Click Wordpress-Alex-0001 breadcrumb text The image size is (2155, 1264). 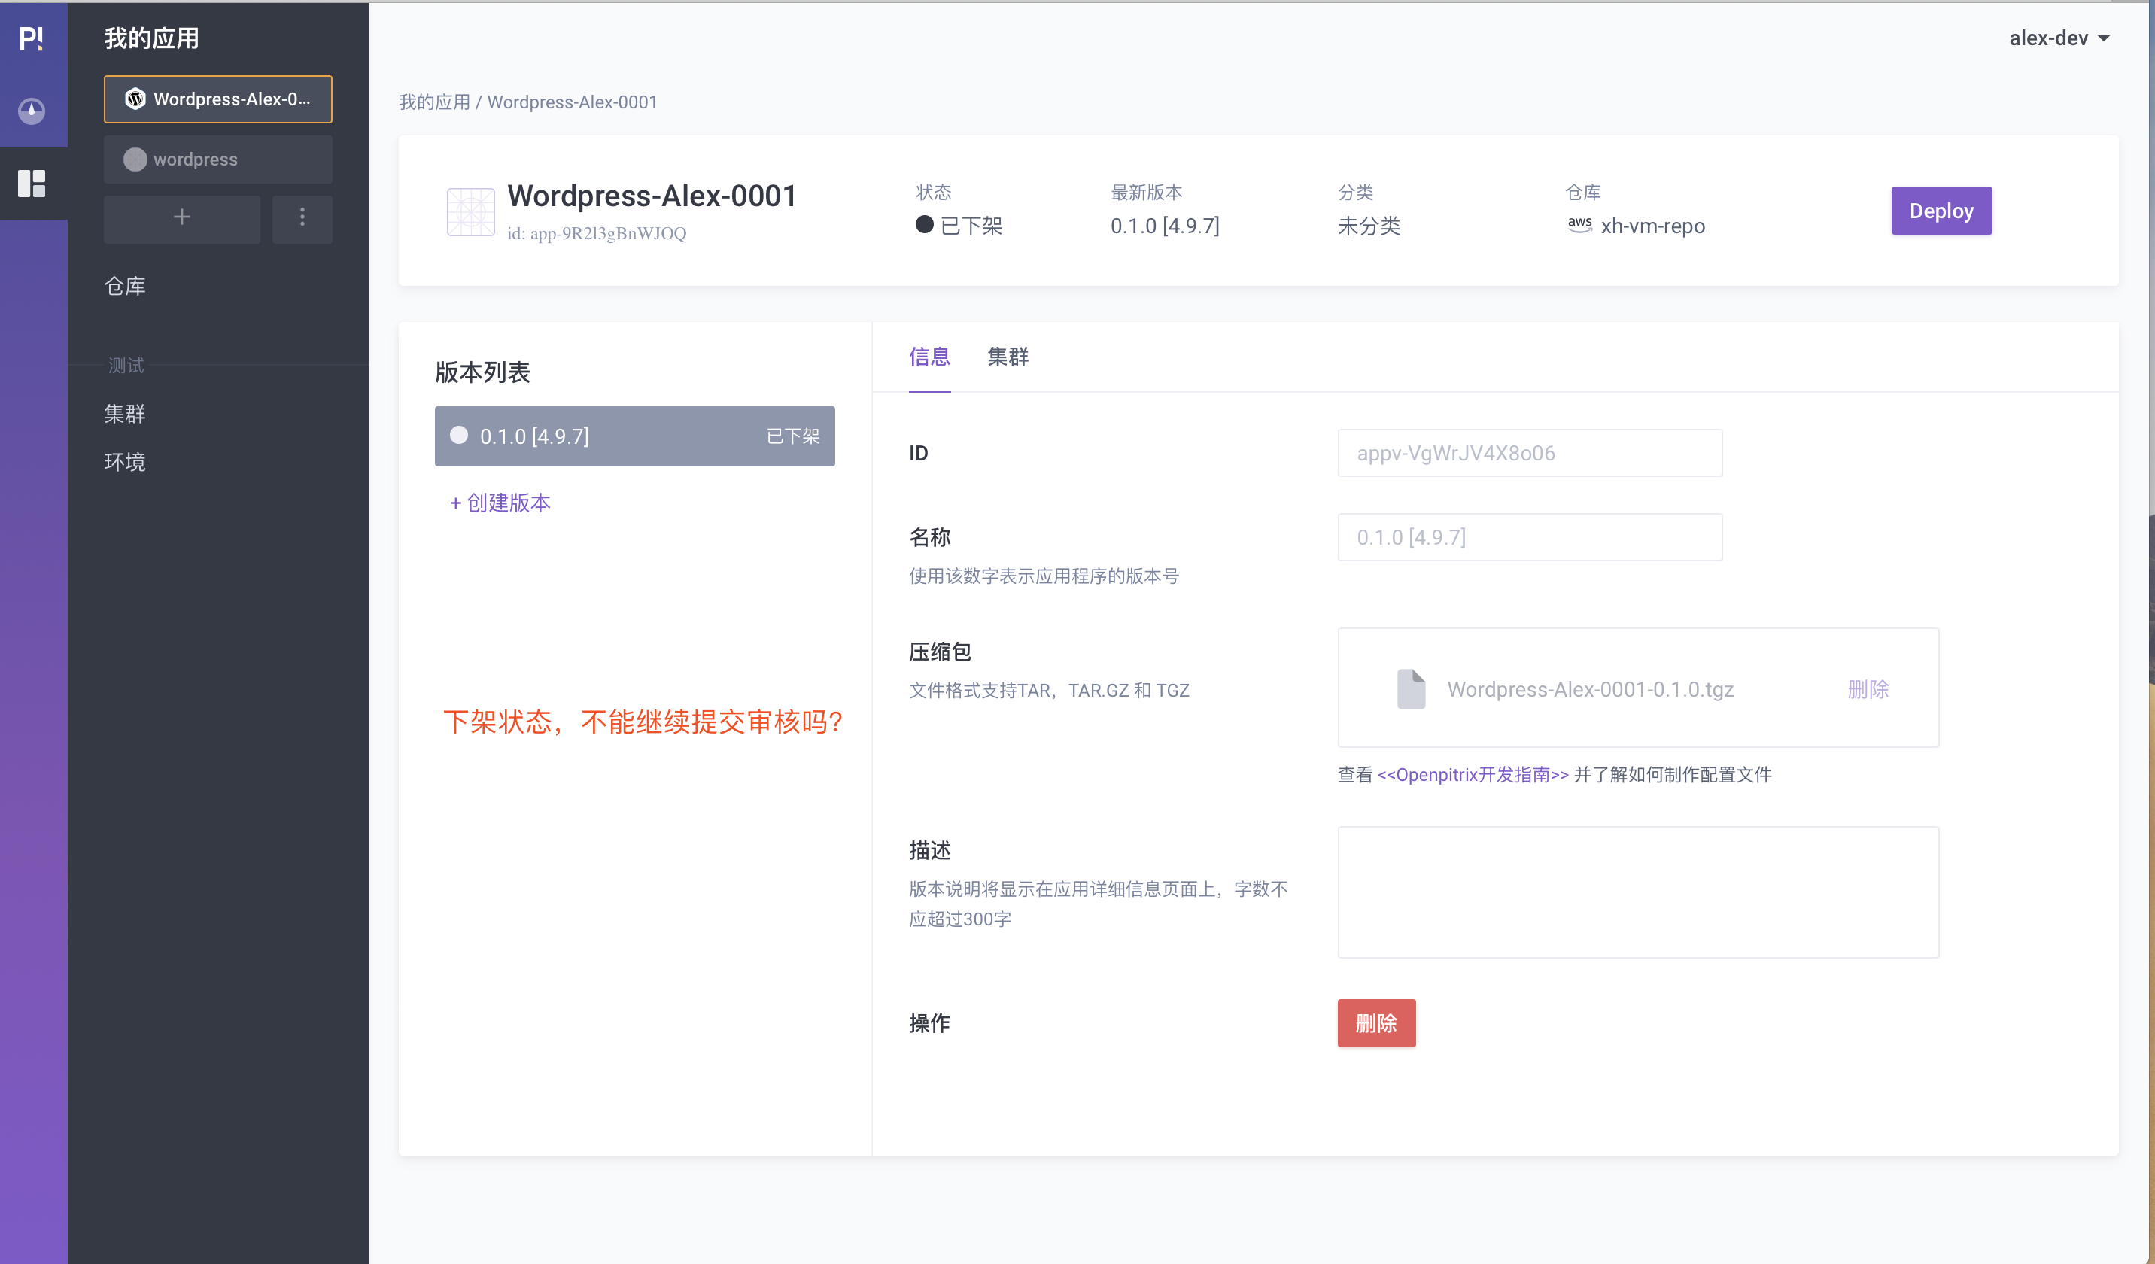(x=572, y=102)
